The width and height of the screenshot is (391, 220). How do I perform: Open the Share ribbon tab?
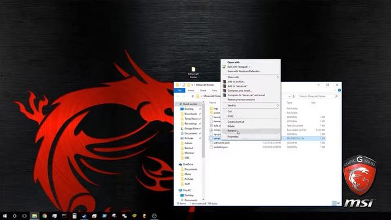(x=203, y=90)
